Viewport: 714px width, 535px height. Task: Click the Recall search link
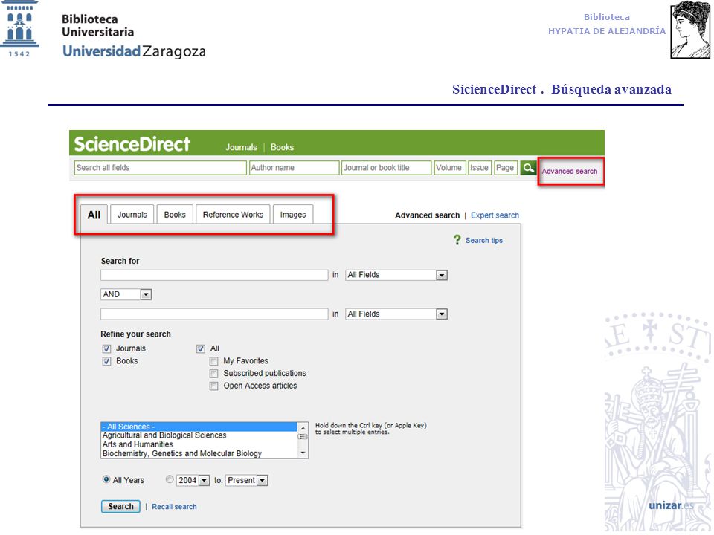tap(174, 507)
